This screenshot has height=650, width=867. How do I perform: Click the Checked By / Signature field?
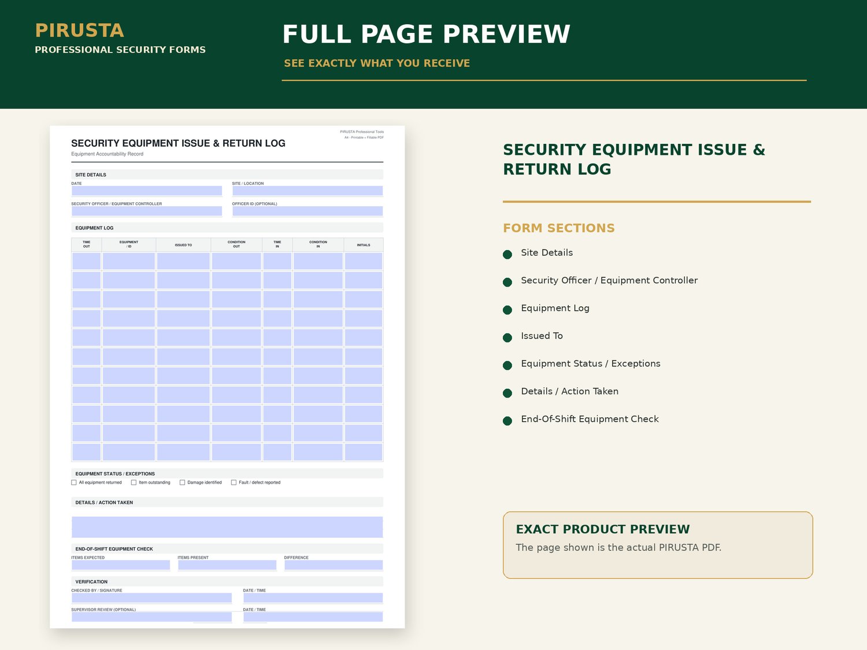(x=151, y=598)
